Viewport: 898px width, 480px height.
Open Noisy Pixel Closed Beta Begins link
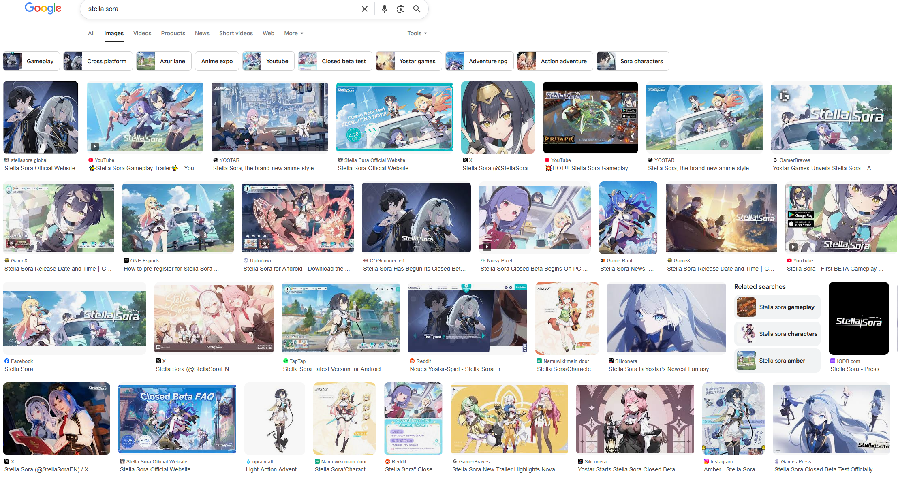(x=534, y=269)
